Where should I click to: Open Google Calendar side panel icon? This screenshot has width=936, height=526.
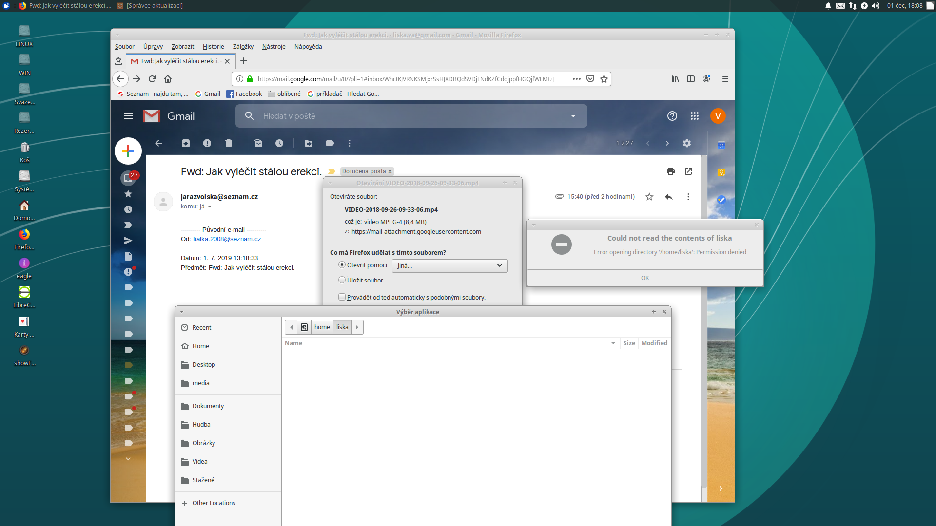(721, 145)
